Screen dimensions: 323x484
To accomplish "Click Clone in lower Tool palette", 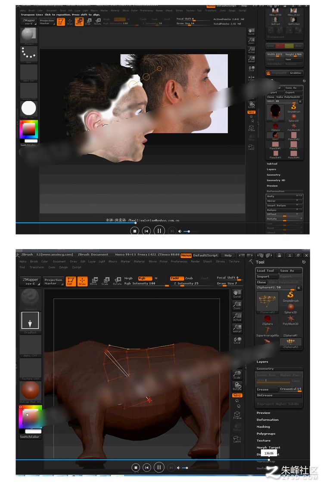I will click(x=261, y=282).
